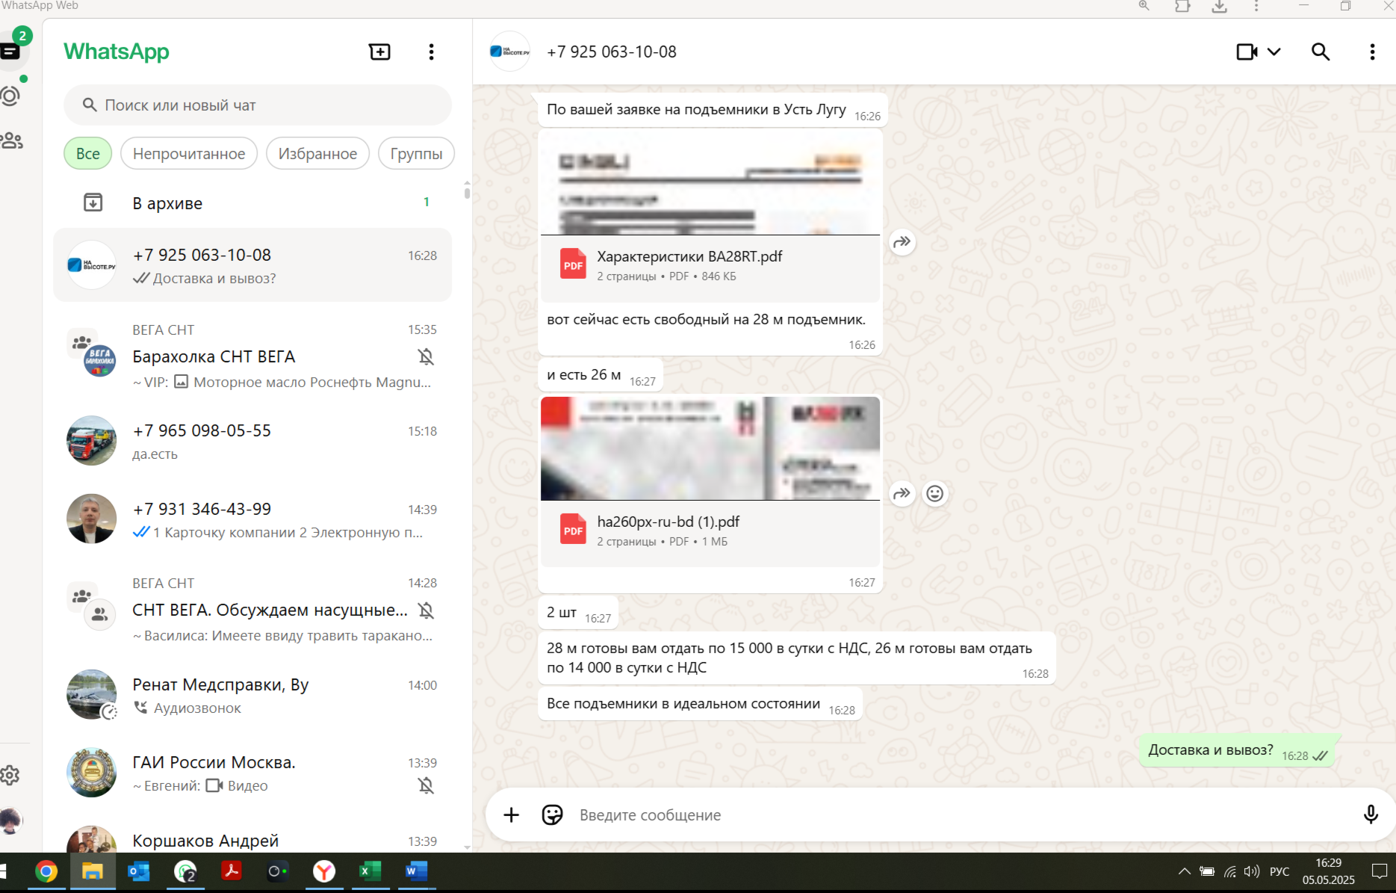This screenshot has width=1396, height=893.
Task: Open the archived chats 'В архиве'
Action: tap(252, 203)
